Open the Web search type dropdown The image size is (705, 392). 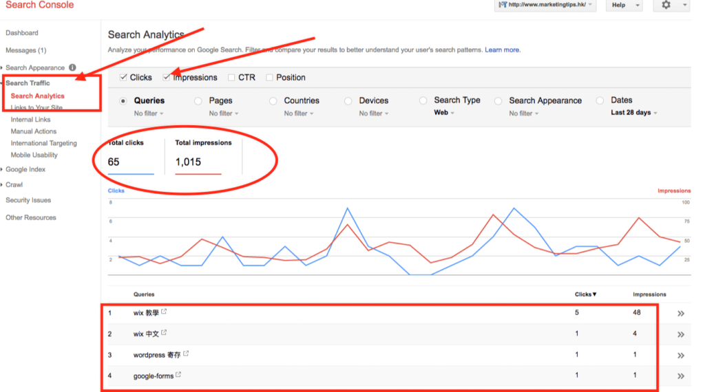click(x=444, y=113)
